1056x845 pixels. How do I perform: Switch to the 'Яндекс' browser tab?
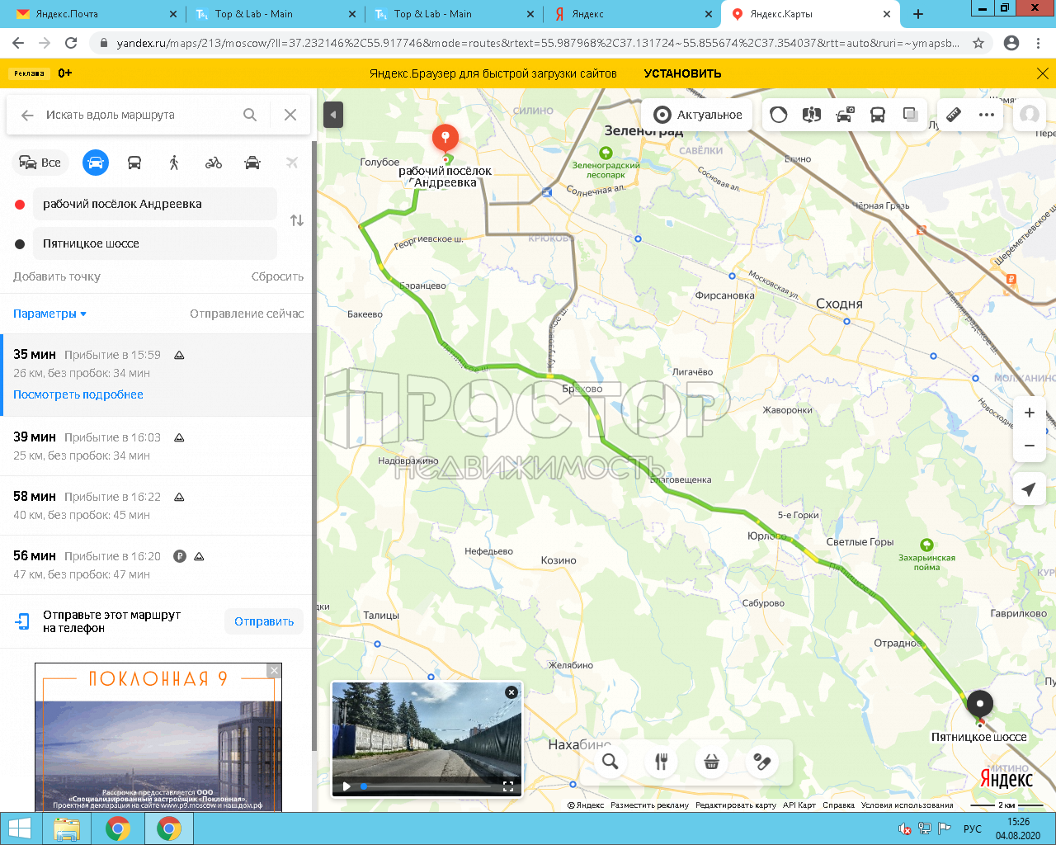[631, 14]
